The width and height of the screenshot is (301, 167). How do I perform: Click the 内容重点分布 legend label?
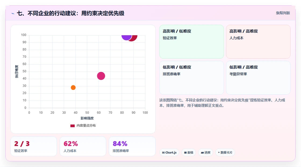86,126
